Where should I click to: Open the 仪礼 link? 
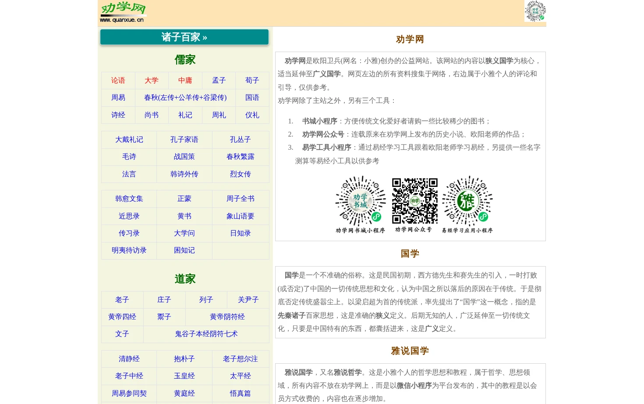tap(252, 115)
